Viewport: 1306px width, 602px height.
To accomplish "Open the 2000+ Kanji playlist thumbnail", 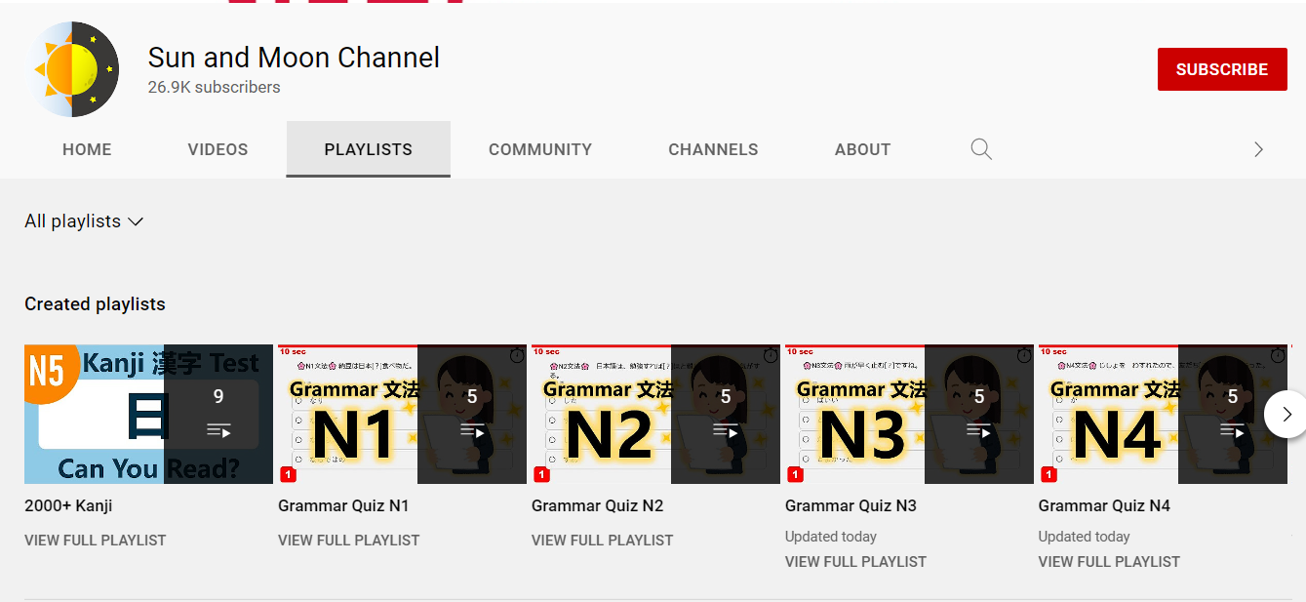I will click(148, 414).
